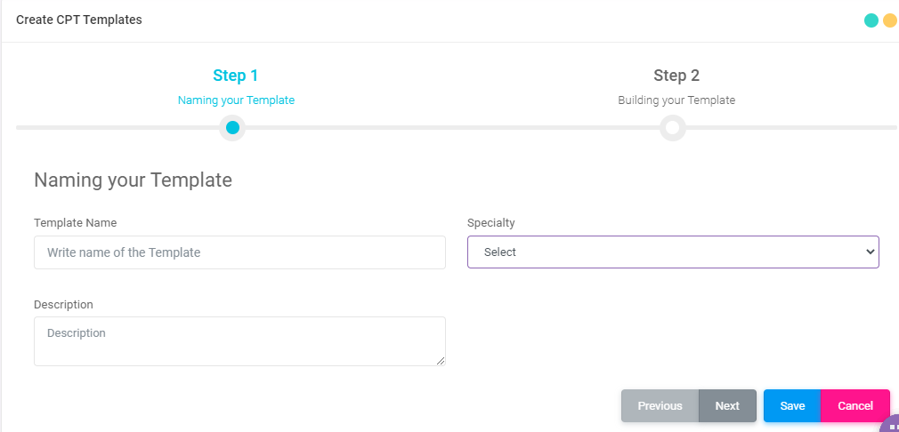
Task: Save the CPT template
Action: pos(792,405)
